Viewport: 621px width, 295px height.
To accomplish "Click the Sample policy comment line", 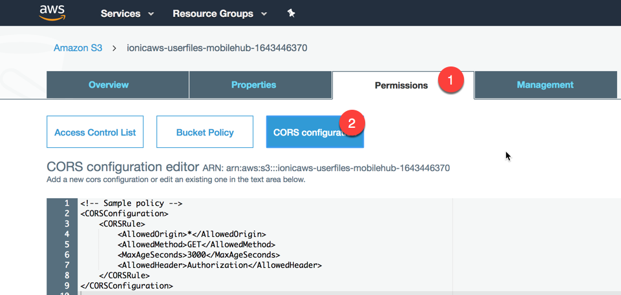I will coord(131,203).
